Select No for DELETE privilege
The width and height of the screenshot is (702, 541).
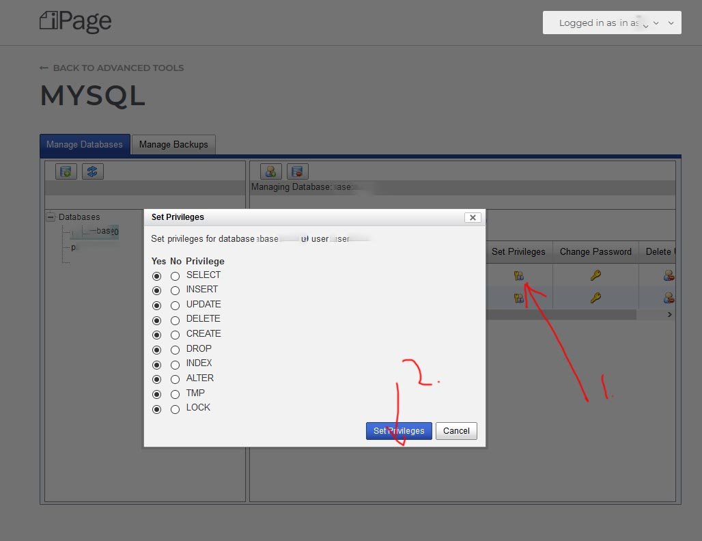pyautogui.click(x=175, y=320)
